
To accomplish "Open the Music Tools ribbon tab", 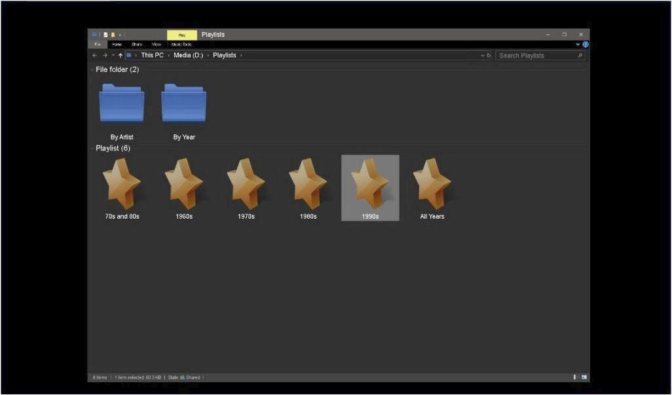I will pyautogui.click(x=181, y=45).
